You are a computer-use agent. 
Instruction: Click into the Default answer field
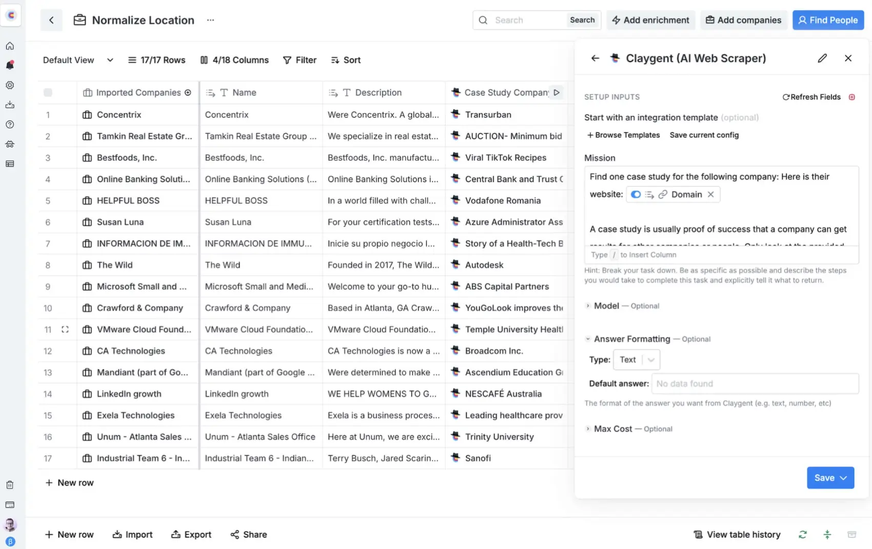tap(755, 384)
